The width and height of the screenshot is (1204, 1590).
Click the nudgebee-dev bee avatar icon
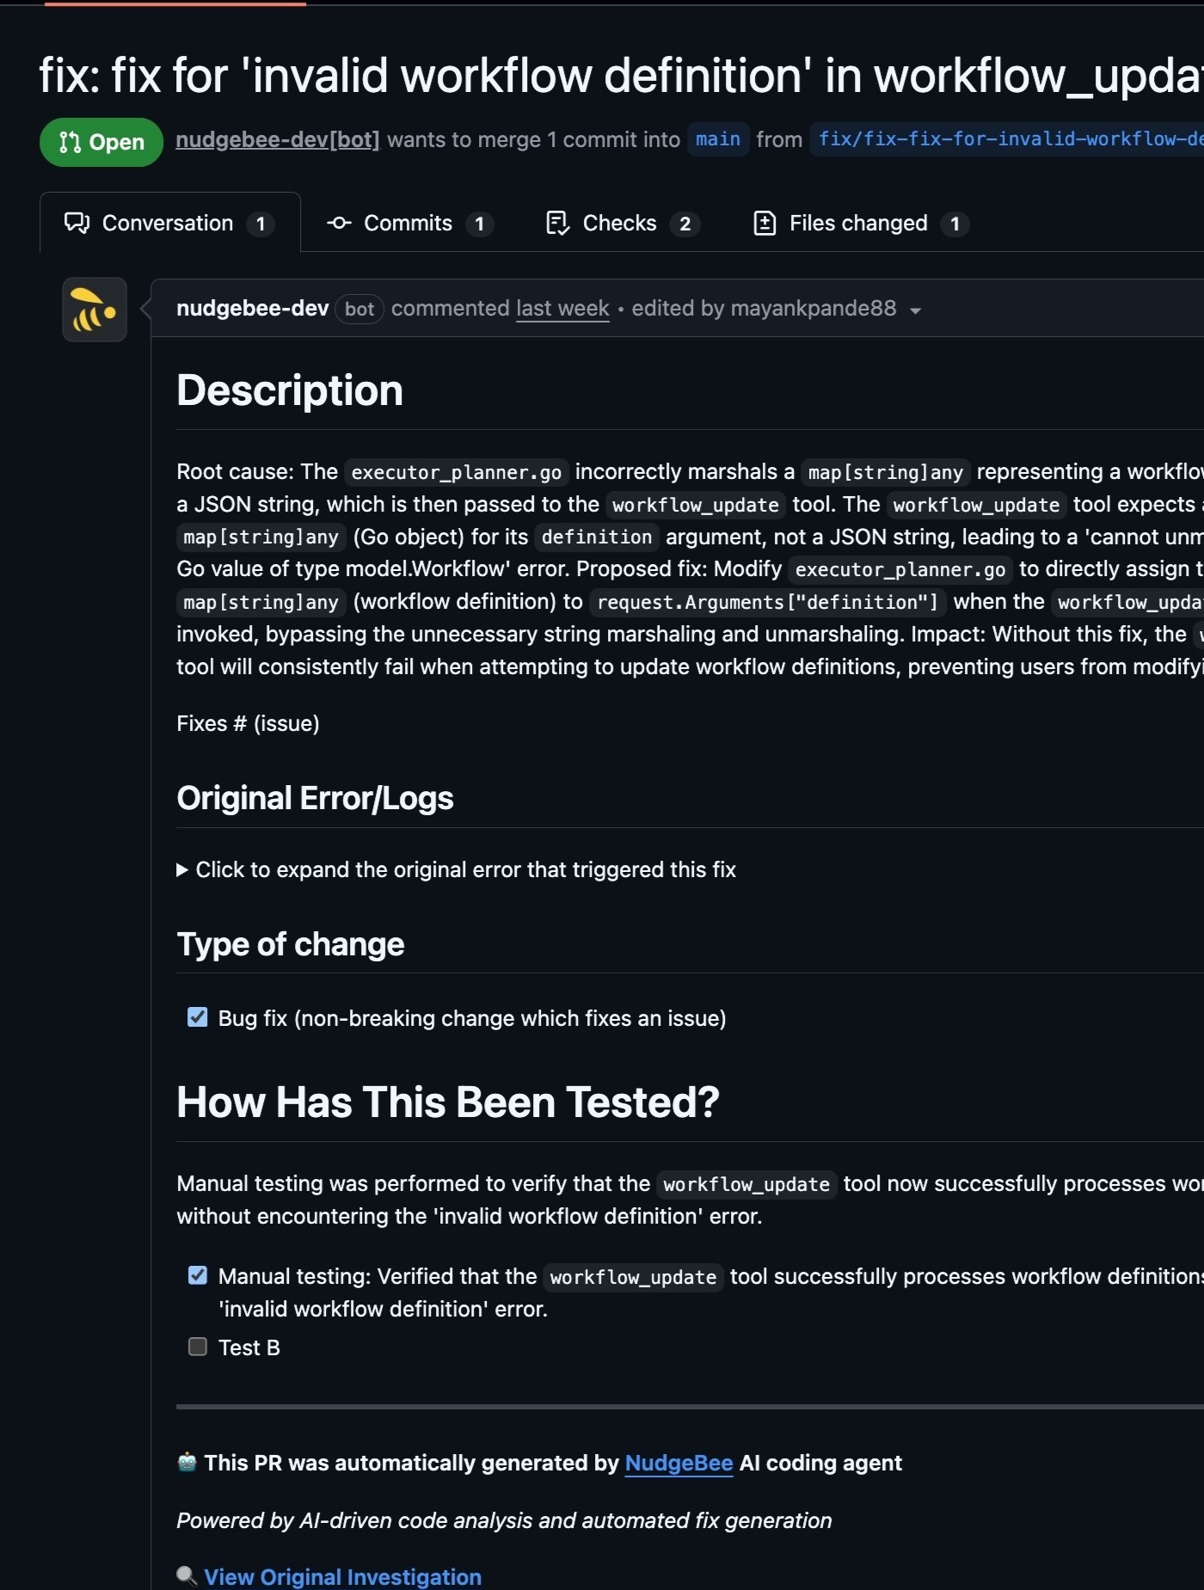pyautogui.click(x=95, y=310)
